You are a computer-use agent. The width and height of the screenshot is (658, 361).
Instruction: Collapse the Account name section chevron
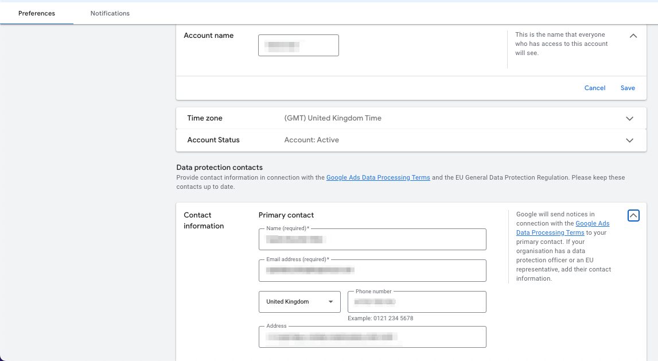tap(633, 36)
